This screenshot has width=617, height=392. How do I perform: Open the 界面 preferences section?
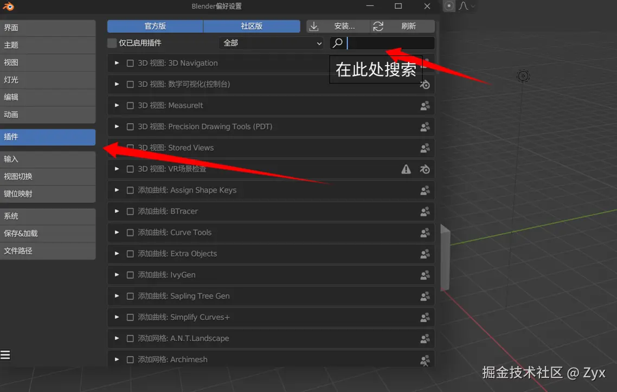point(48,28)
